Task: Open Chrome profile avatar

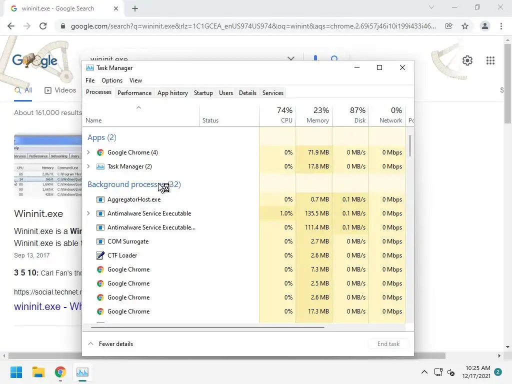Action: 485,26
